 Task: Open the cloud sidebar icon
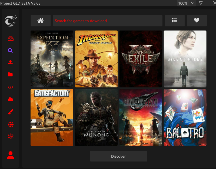coord(11,99)
